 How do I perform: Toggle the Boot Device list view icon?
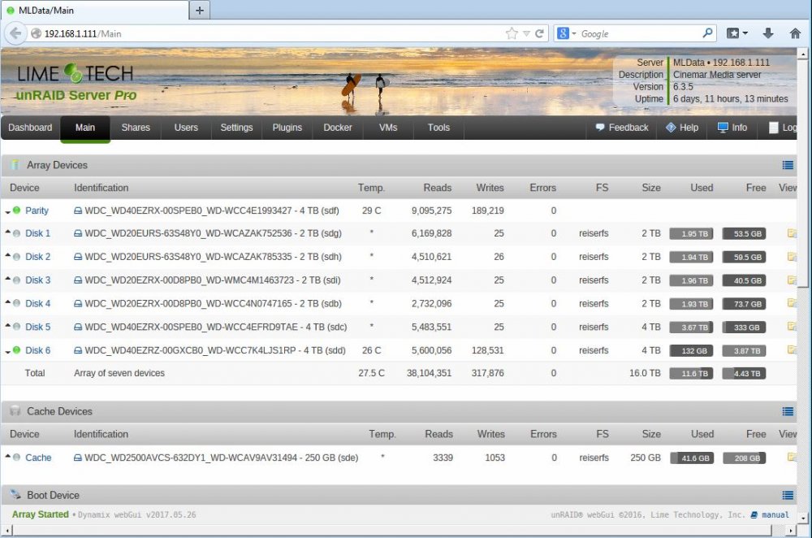click(x=788, y=496)
